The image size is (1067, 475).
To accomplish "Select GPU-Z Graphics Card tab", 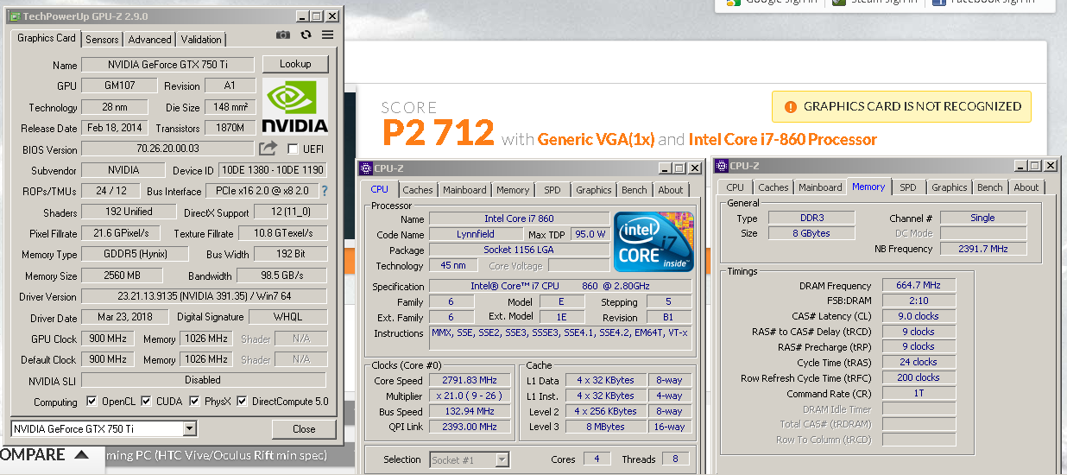I will click(47, 38).
